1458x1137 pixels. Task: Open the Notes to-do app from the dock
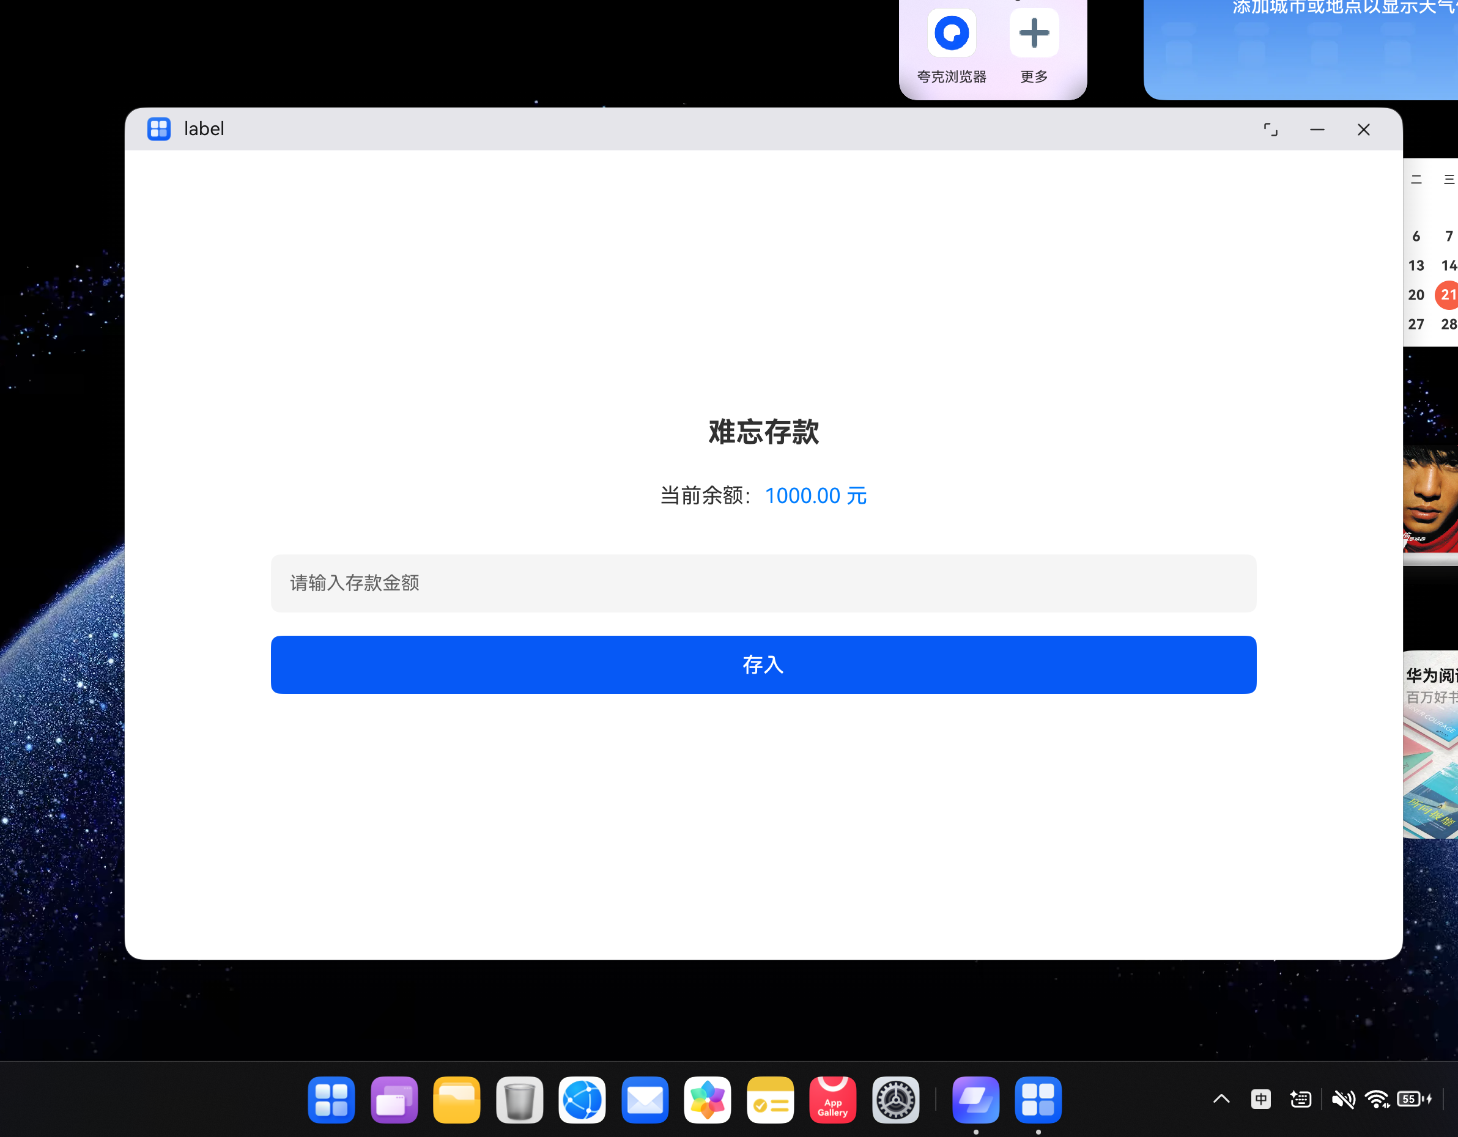pyautogui.click(x=771, y=1100)
